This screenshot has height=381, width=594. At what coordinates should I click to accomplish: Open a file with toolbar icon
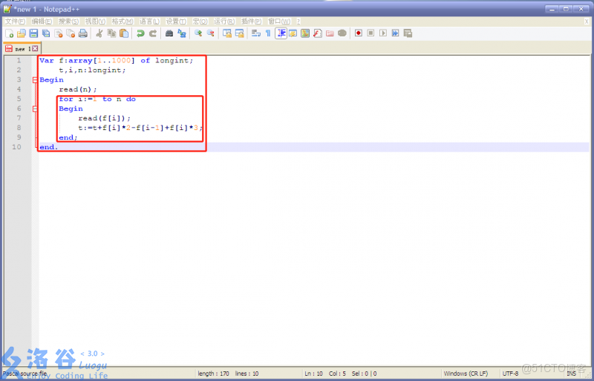click(22, 33)
